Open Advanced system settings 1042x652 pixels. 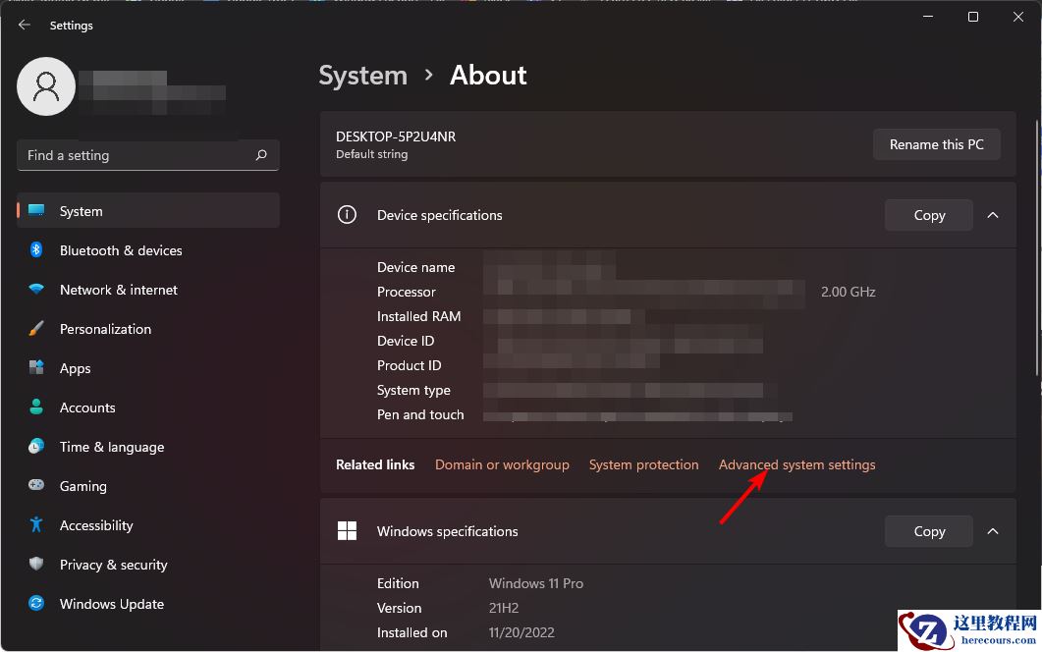pyautogui.click(x=796, y=464)
